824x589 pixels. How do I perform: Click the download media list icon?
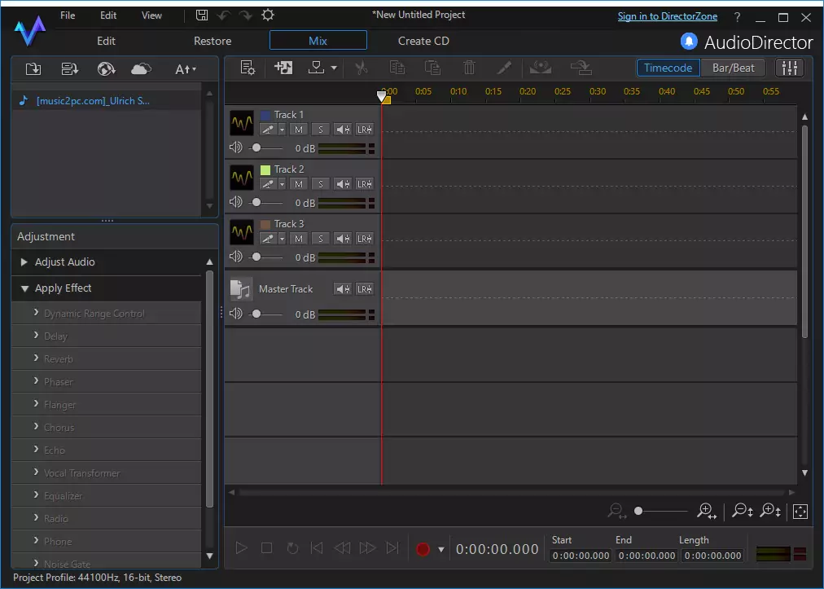click(x=69, y=69)
